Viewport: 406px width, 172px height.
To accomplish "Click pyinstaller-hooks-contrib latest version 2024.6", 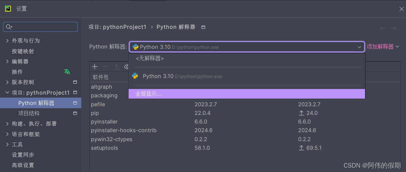I will click(x=307, y=130).
